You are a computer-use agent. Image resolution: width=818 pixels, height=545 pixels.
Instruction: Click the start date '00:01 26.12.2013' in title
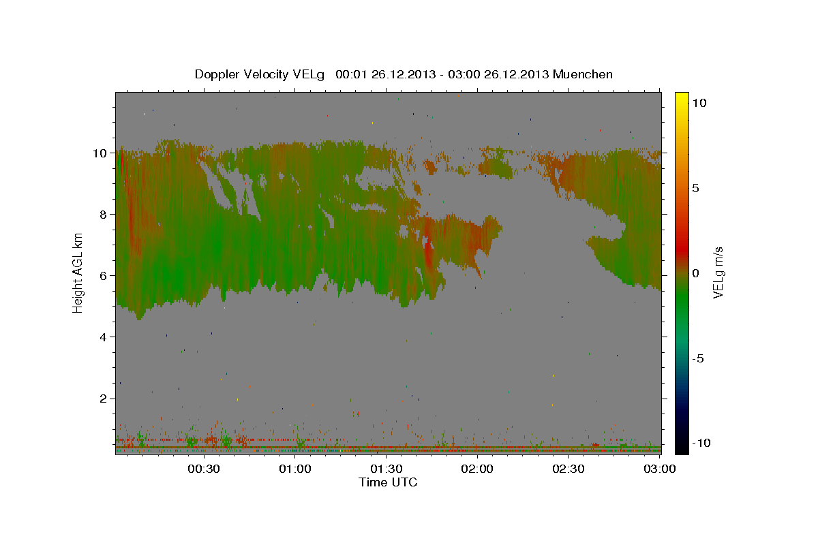point(385,74)
